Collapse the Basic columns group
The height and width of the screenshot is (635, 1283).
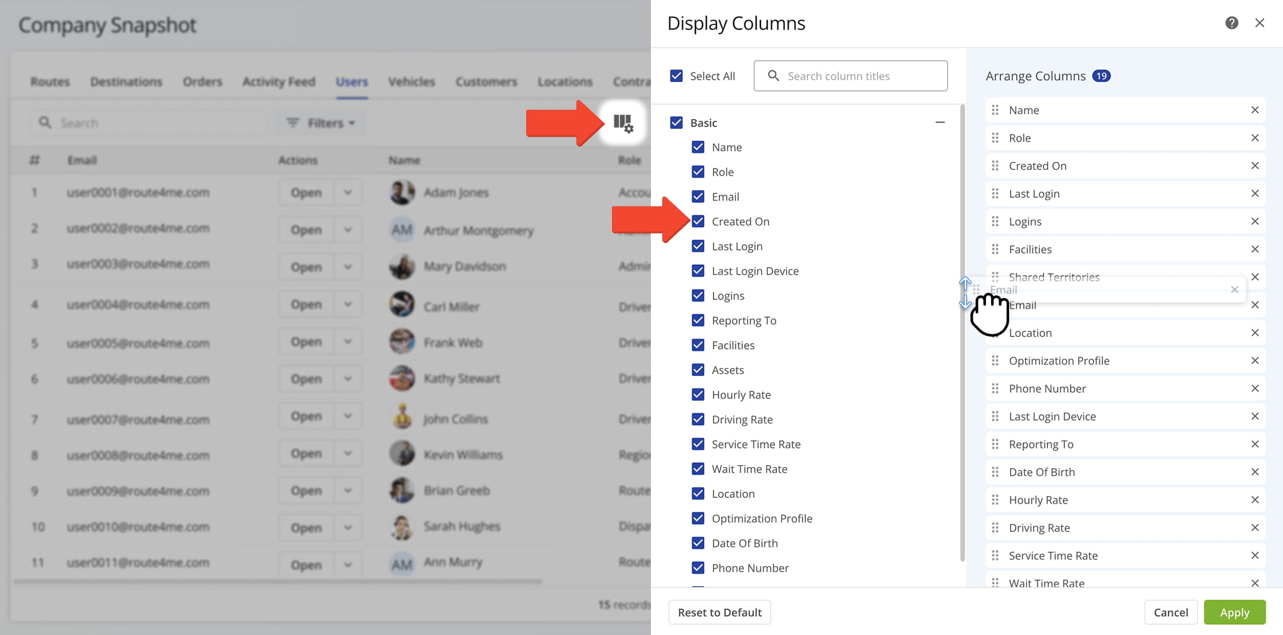point(940,123)
